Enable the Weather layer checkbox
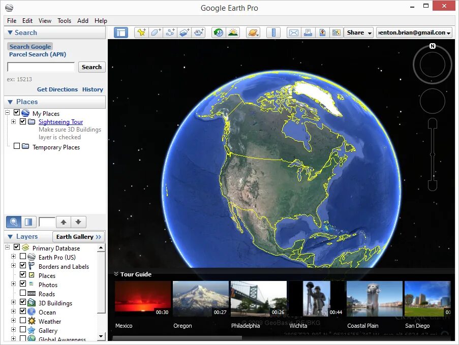This screenshot has width=459, height=345. [x=23, y=320]
